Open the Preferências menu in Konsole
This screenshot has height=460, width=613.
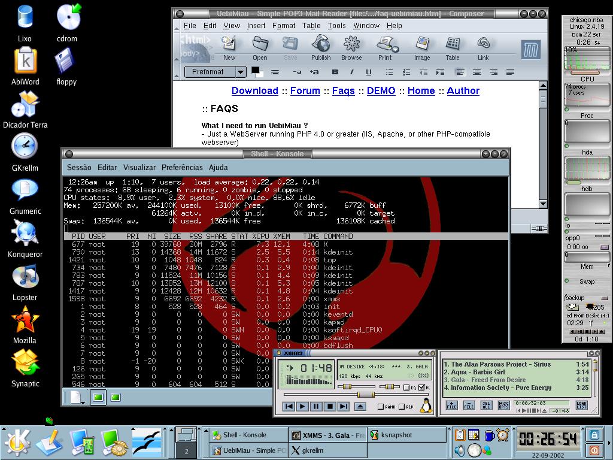coord(182,168)
